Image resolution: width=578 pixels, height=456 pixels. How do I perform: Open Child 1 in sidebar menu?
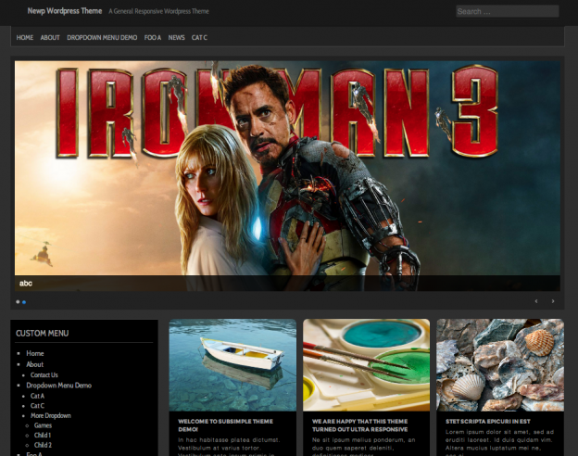point(43,436)
